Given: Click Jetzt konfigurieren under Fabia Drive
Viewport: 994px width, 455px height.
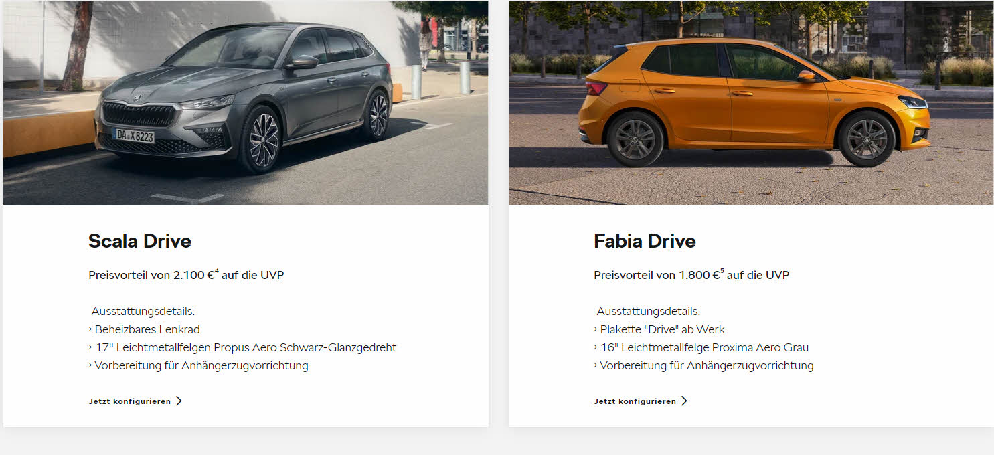Looking at the screenshot, I should (x=635, y=401).
